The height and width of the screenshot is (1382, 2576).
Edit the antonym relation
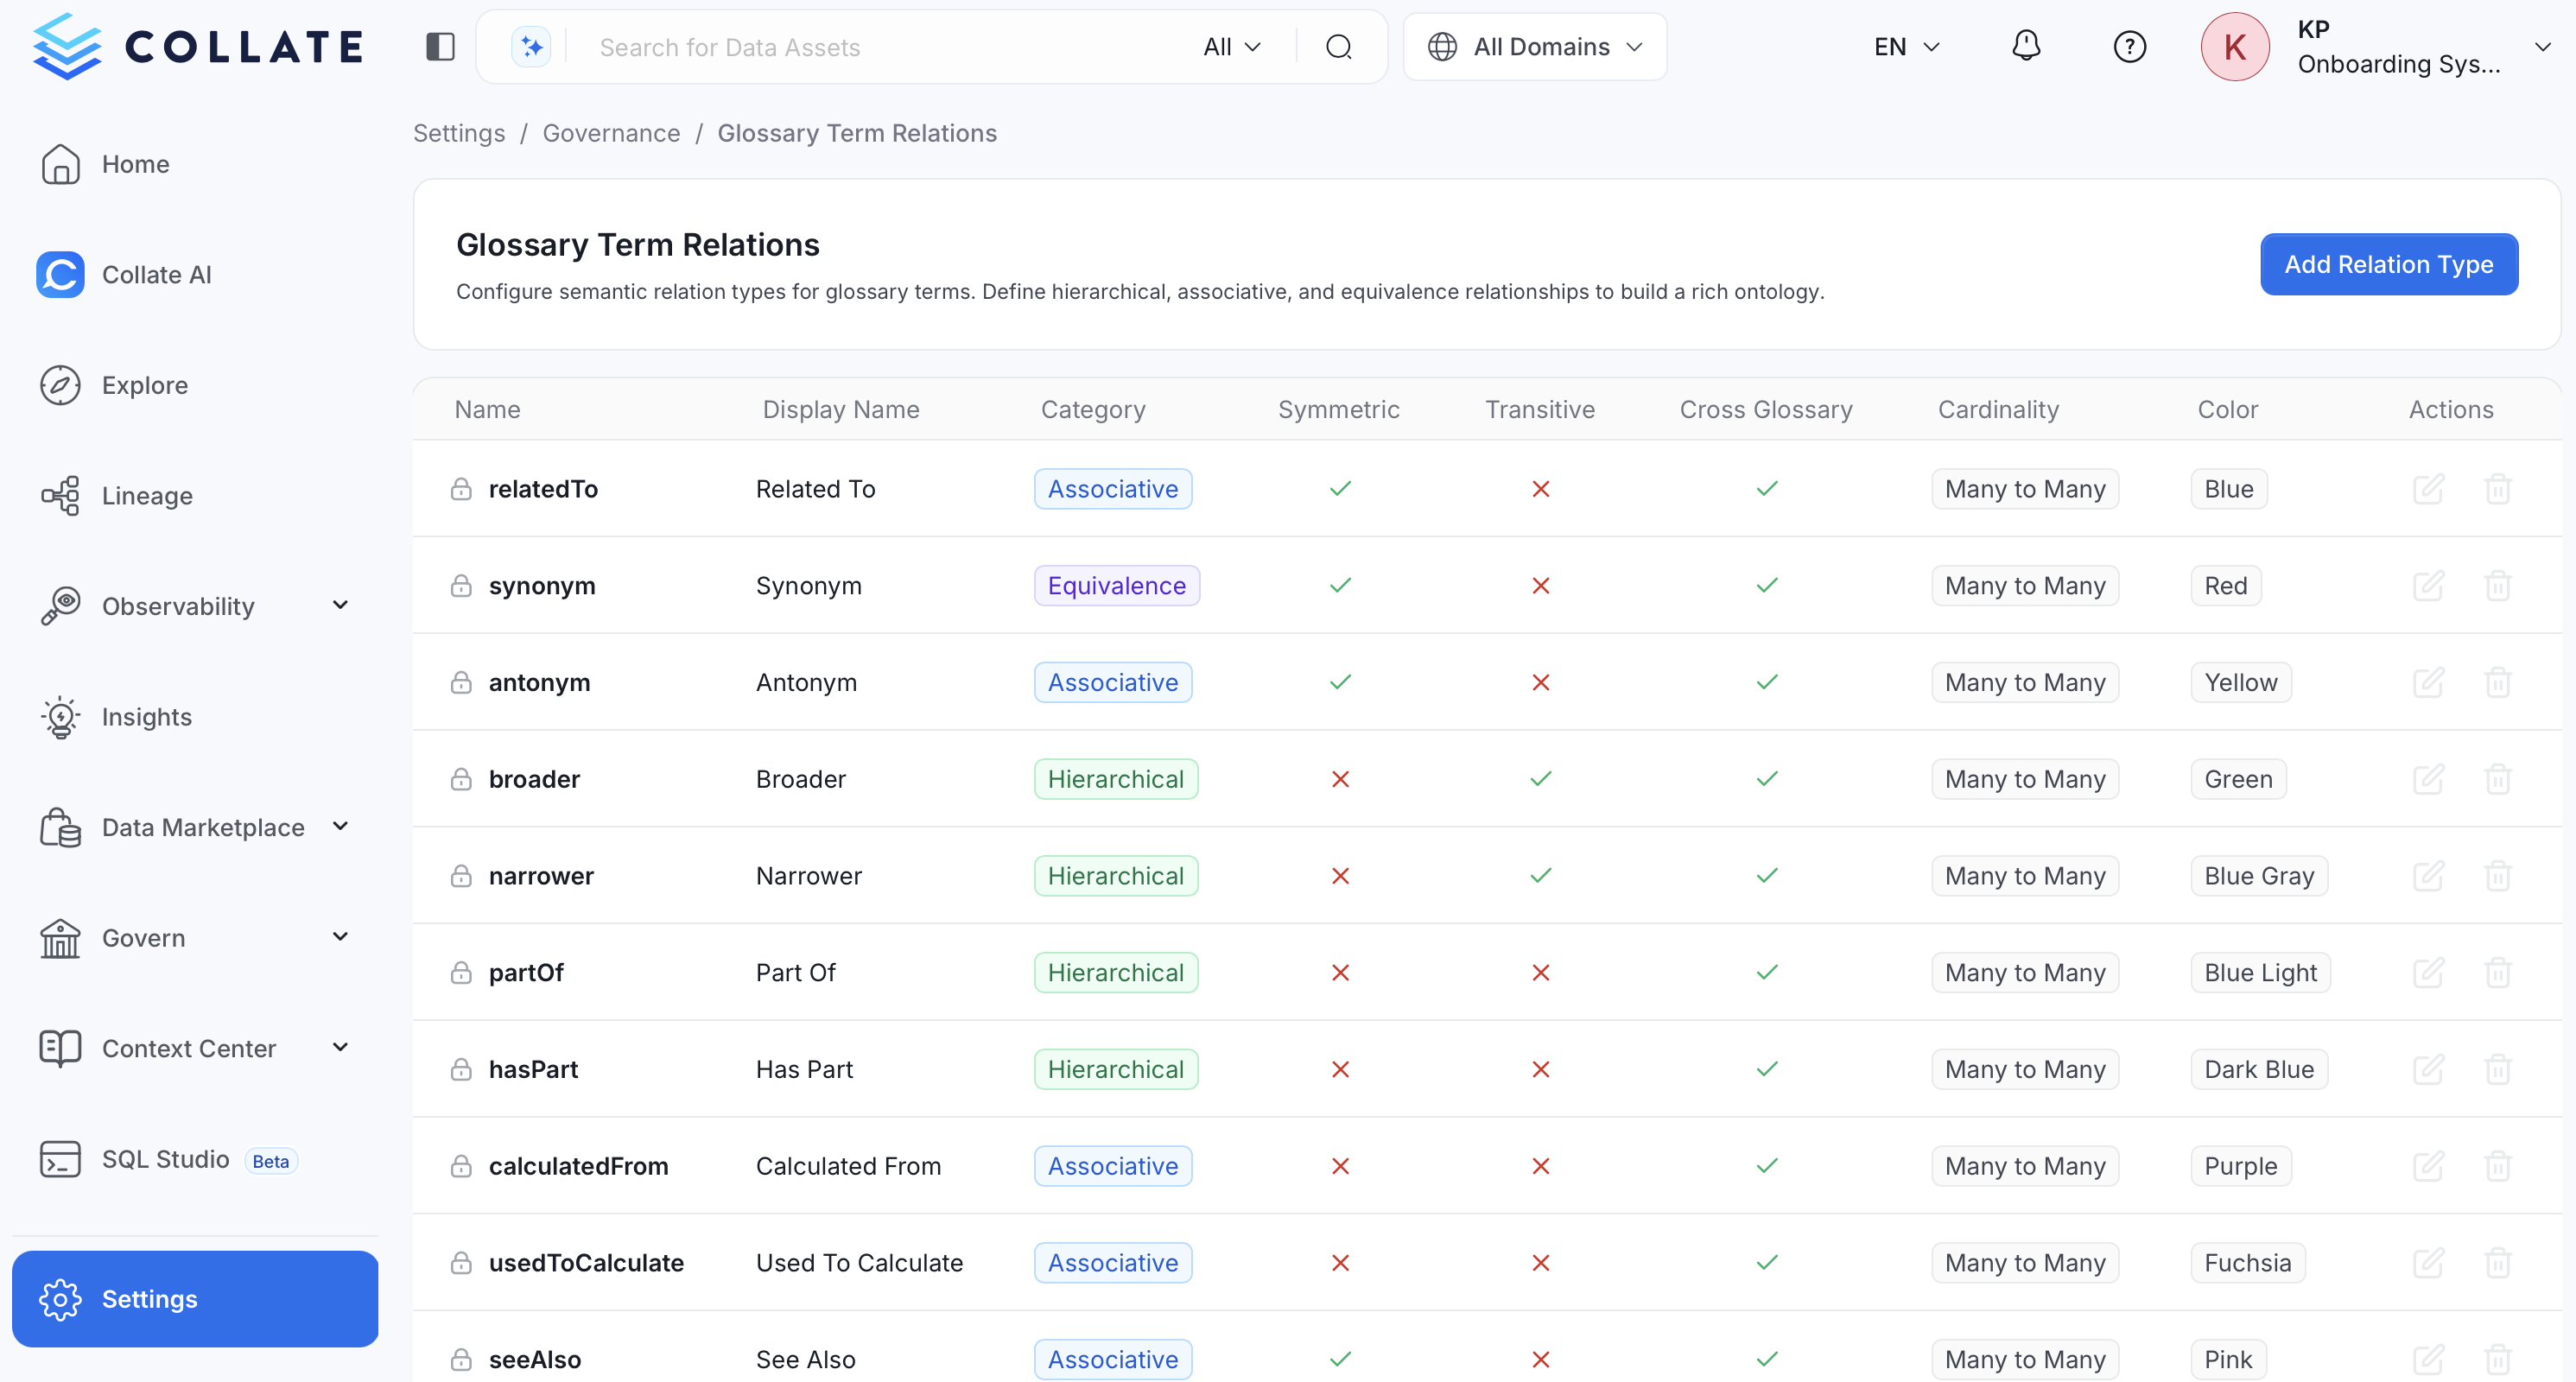(x=2429, y=683)
